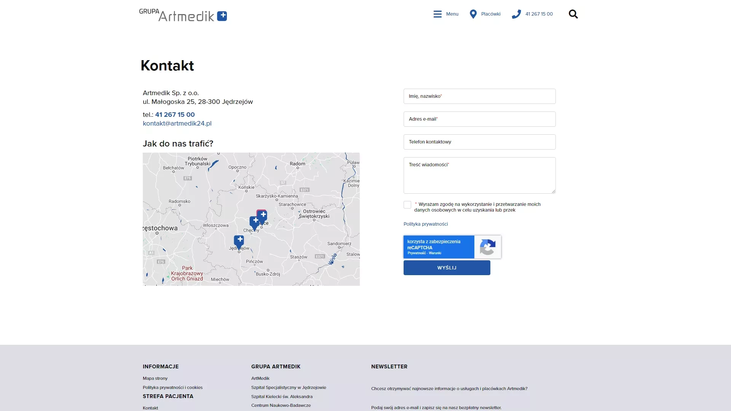Click Busko-Zdrój label on the map

pos(268,274)
